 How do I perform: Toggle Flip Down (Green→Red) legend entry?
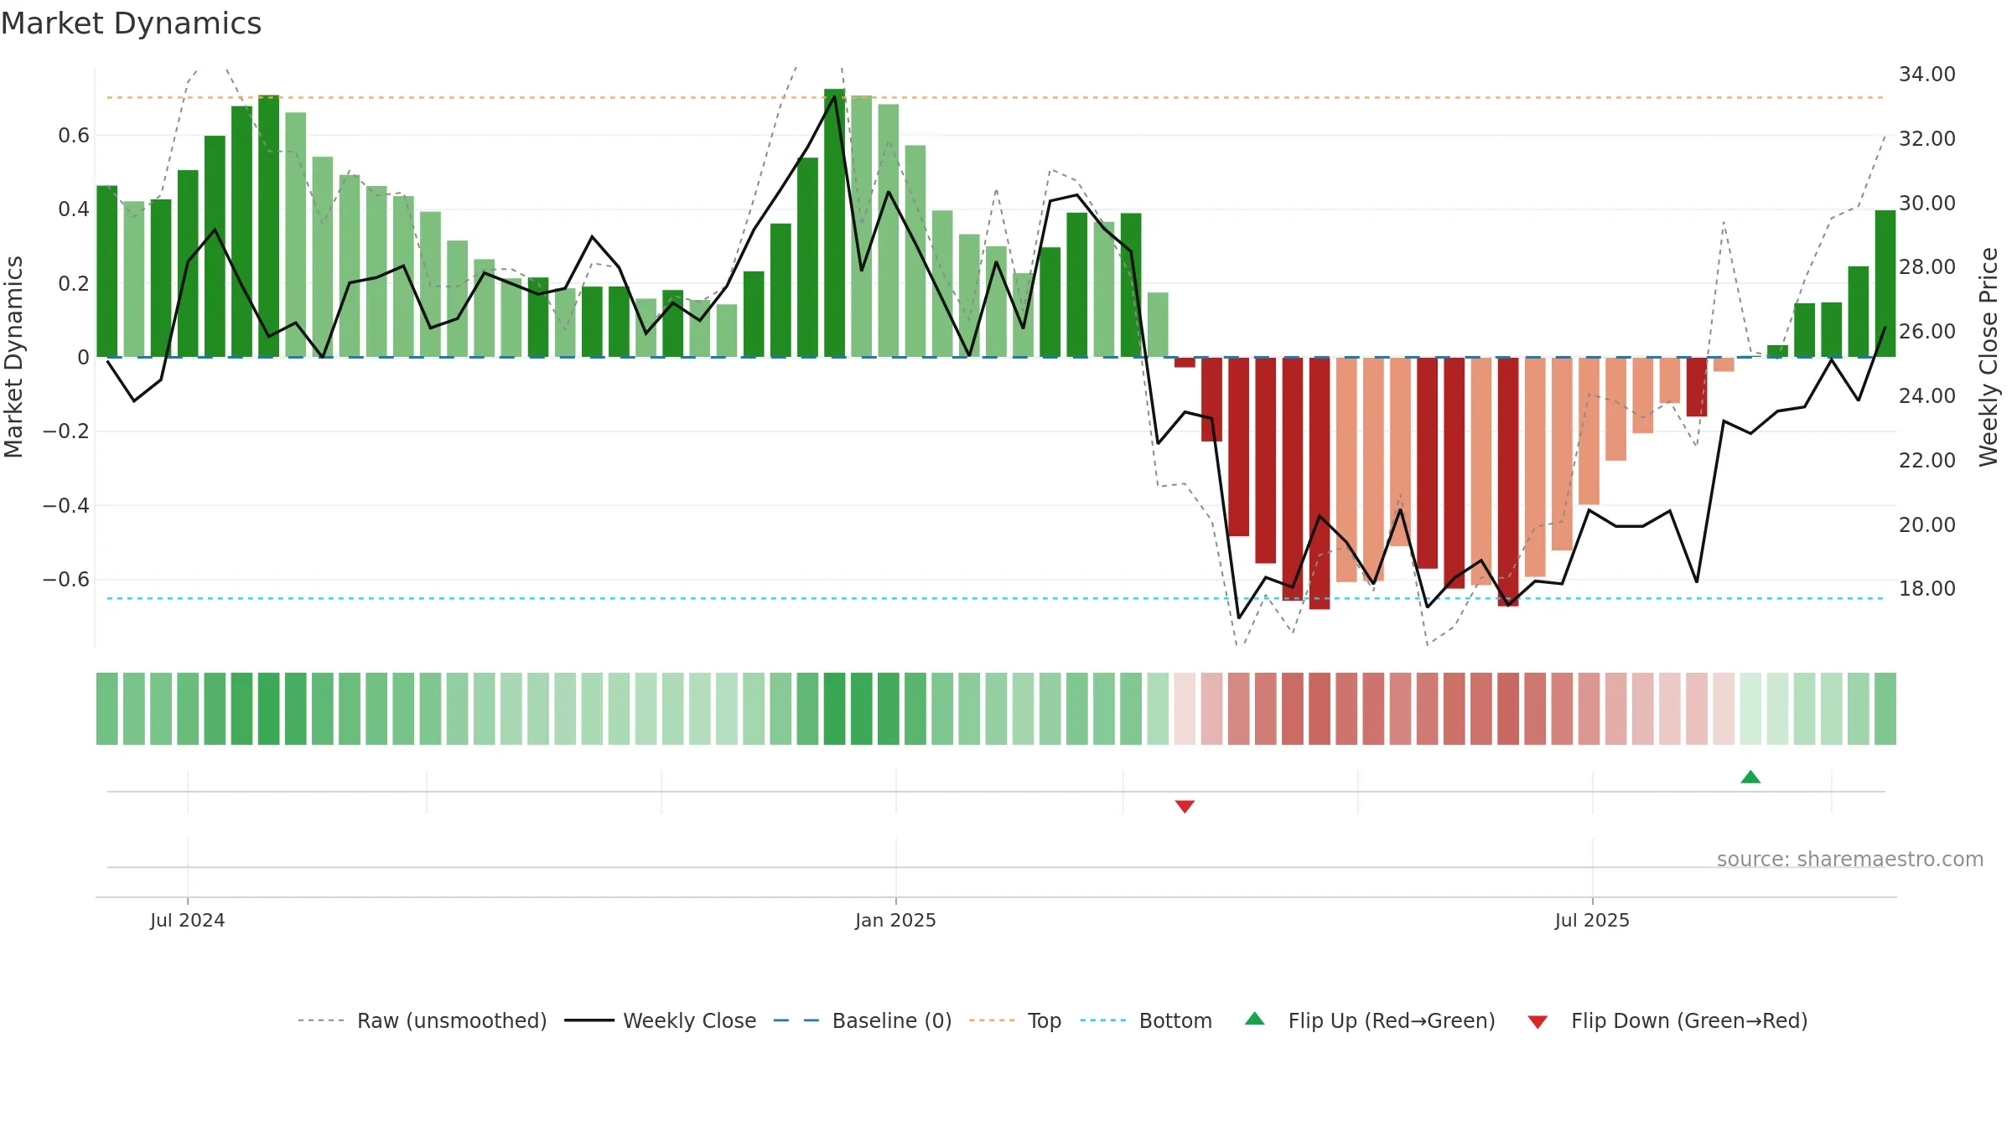click(1667, 1020)
